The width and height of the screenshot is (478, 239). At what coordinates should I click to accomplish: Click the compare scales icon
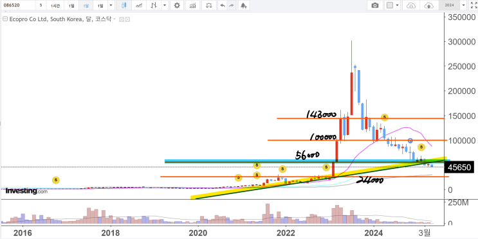pyautogui.click(x=209, y=5)
